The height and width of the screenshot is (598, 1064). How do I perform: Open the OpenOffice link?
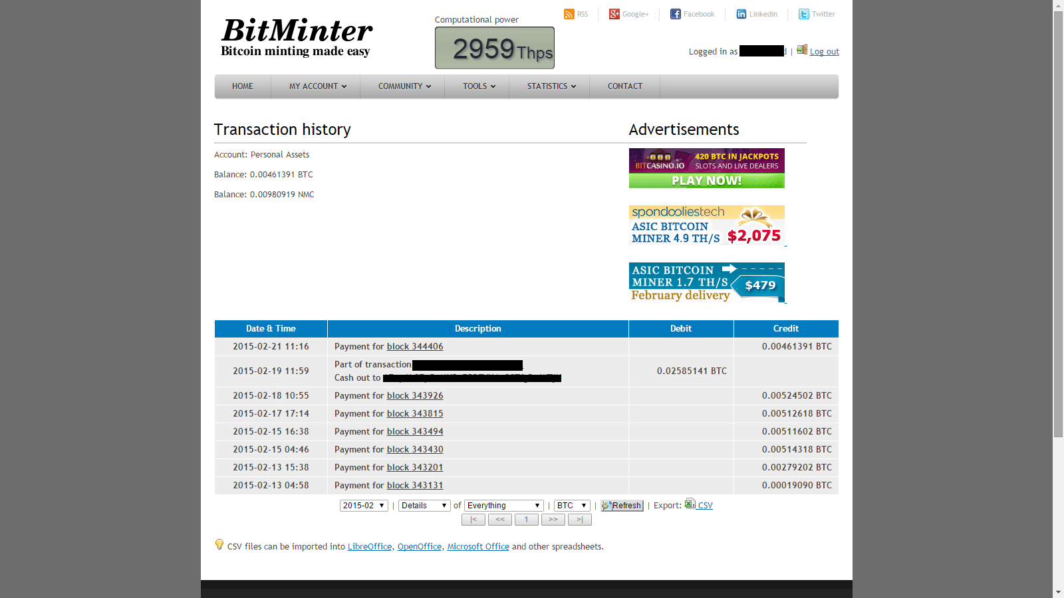420,547
